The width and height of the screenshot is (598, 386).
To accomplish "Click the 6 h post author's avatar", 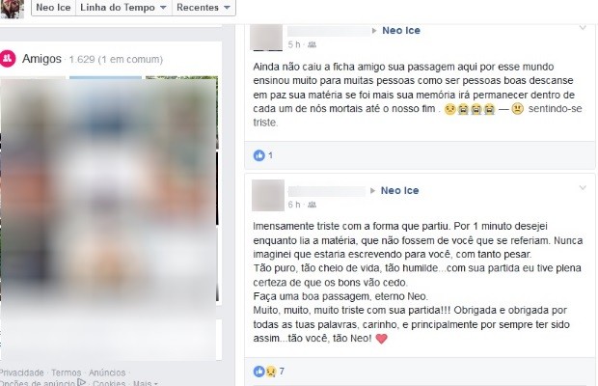I will [268, 195].
